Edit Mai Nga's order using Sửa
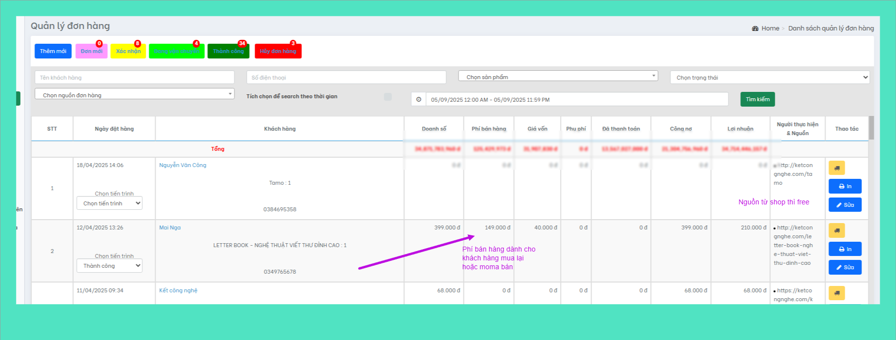This screenshot has width=896, height=340. pyautogui.click(x=845, y=267)
